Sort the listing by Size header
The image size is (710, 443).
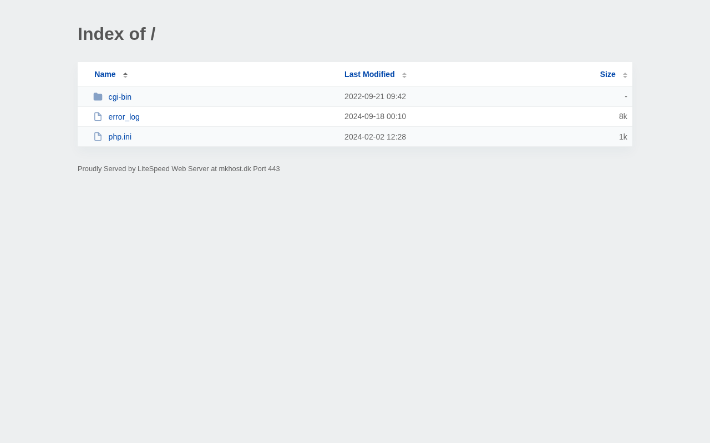[x=607, y=74]
